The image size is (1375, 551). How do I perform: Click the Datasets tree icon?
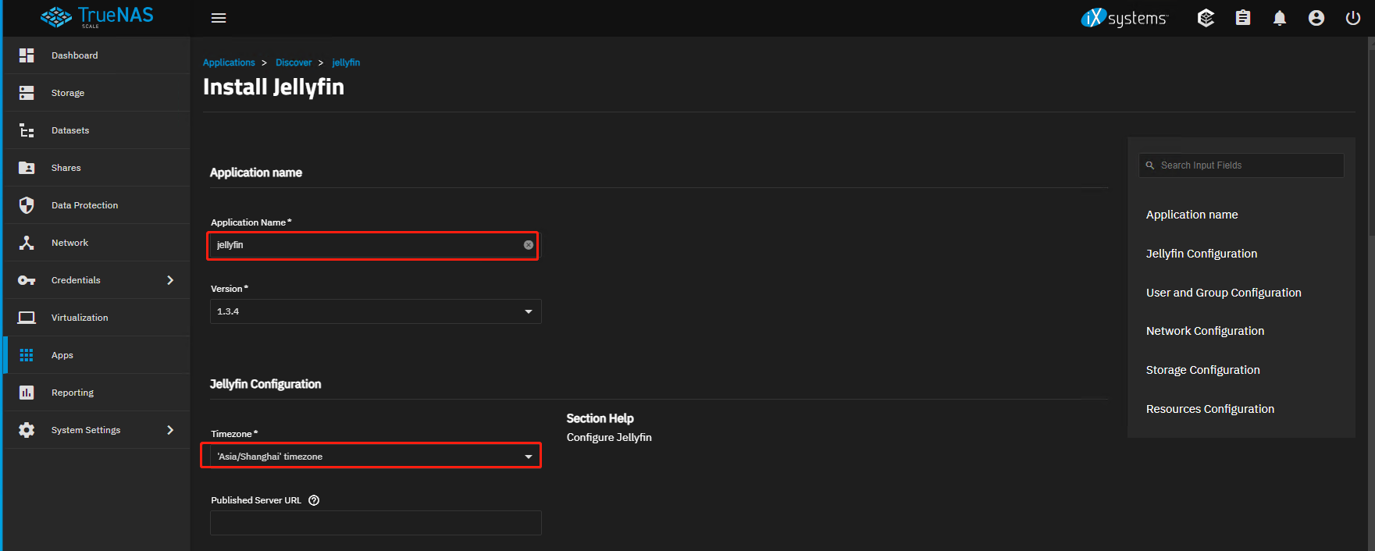[x=27, y=130]
